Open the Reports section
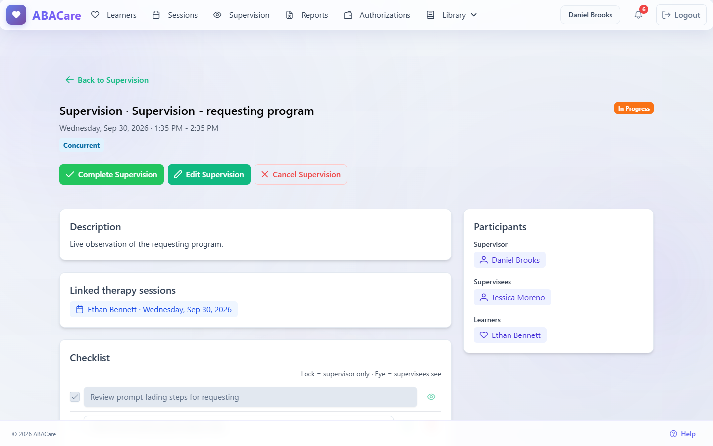 [307, 15]
